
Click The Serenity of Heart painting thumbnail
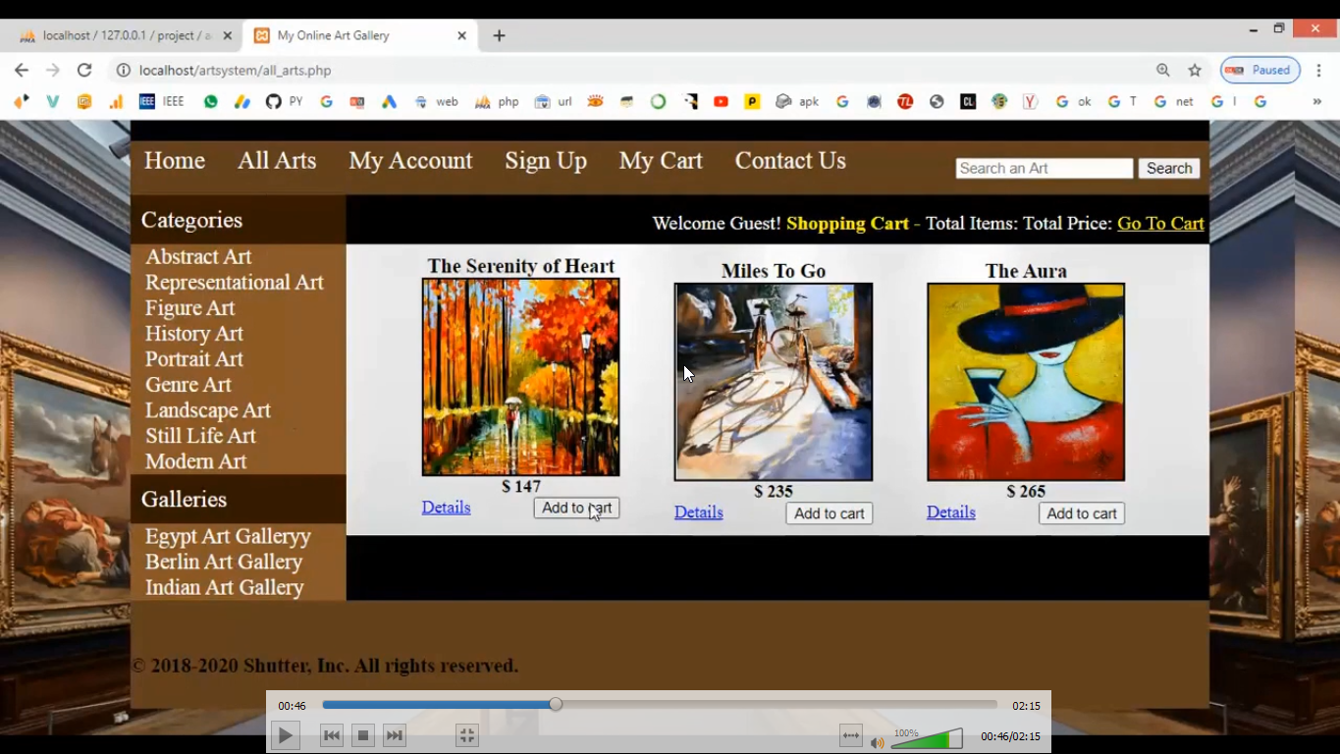pyautogui.click(x=520, y=377)
